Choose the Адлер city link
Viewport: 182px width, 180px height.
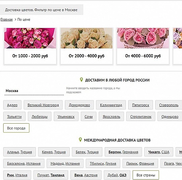(12, 105)
